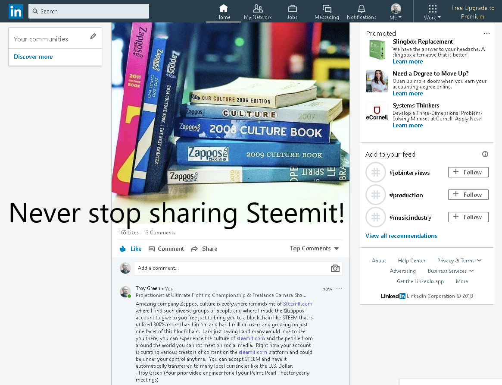Open the Messaging tab
502x385 pixels.
[327, 12]
